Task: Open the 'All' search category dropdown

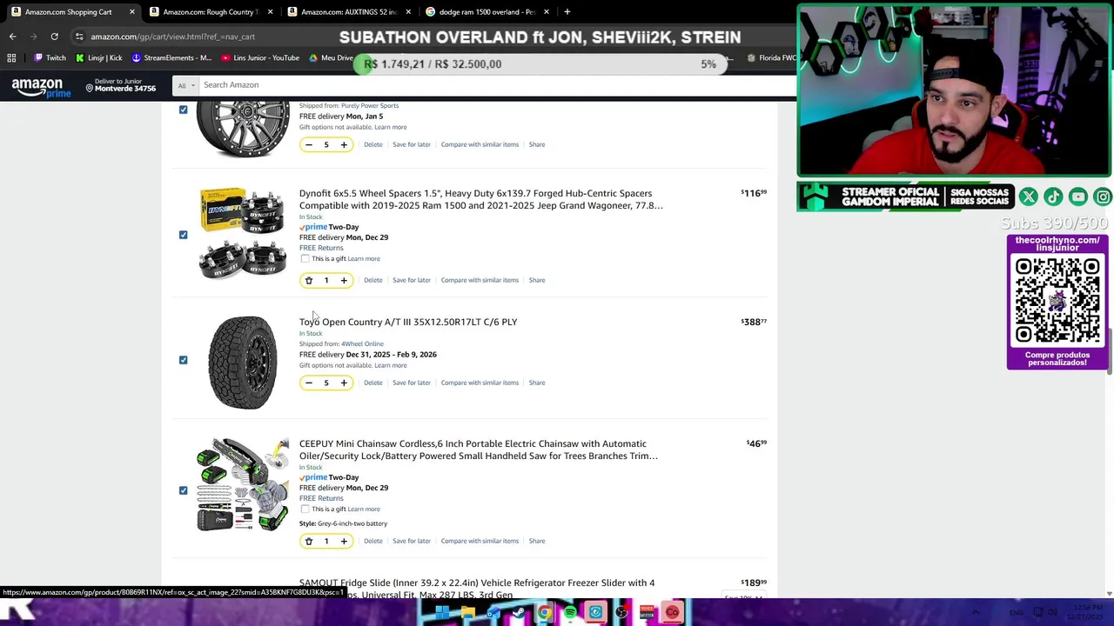Action: 185,85
